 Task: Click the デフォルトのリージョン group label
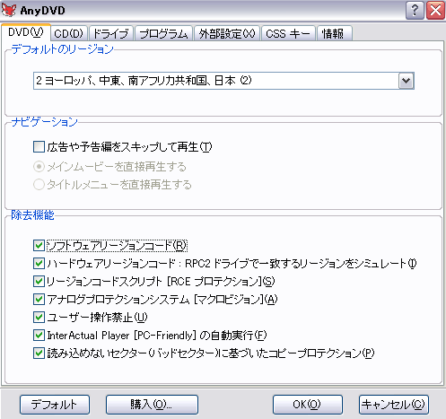tap(62, 49)
